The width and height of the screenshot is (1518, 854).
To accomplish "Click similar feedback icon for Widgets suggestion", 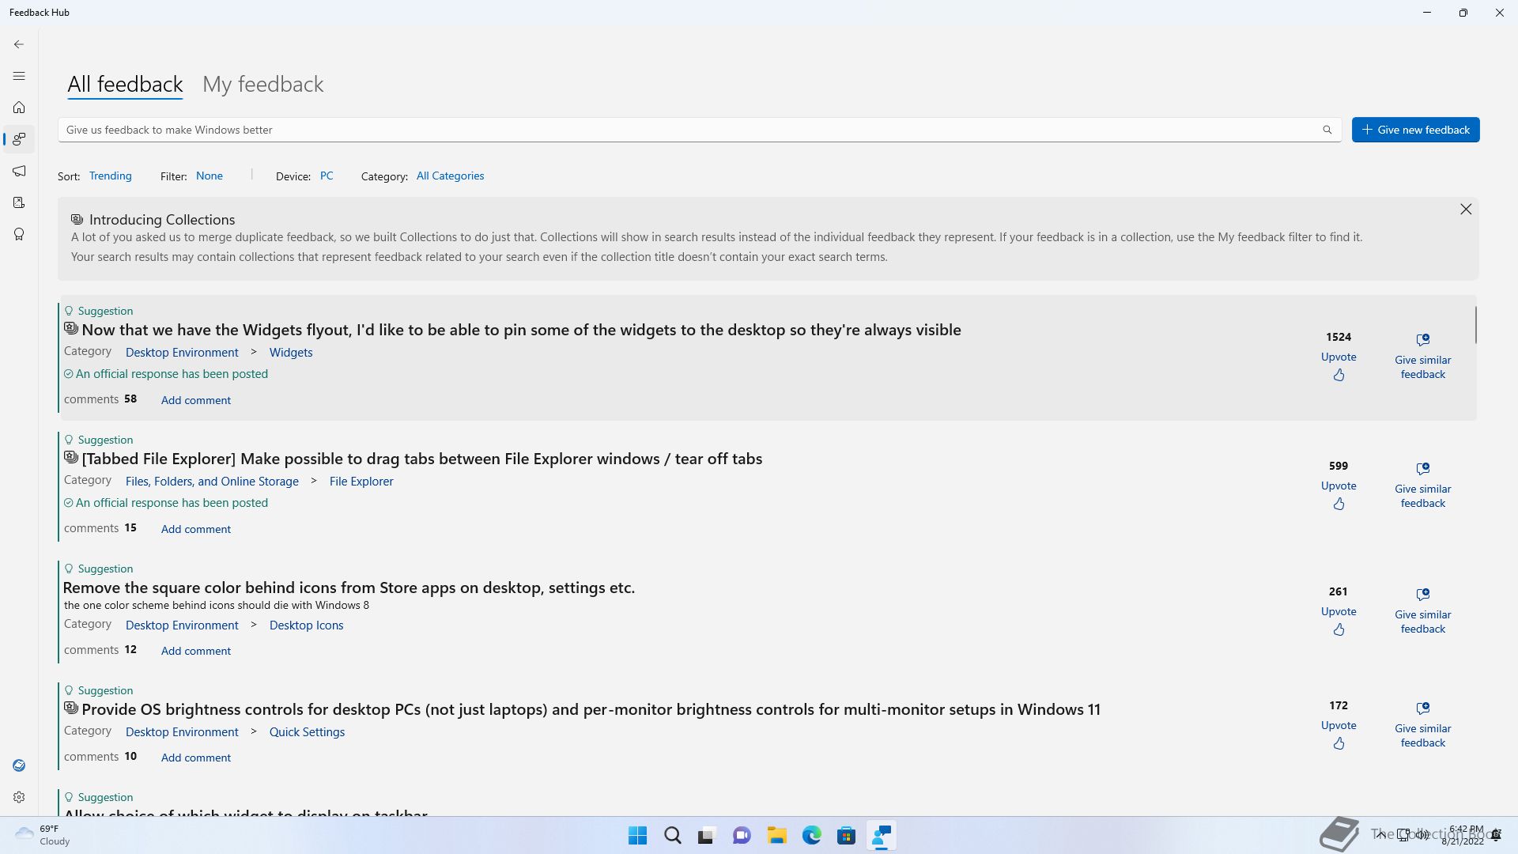I will 1423,339.
